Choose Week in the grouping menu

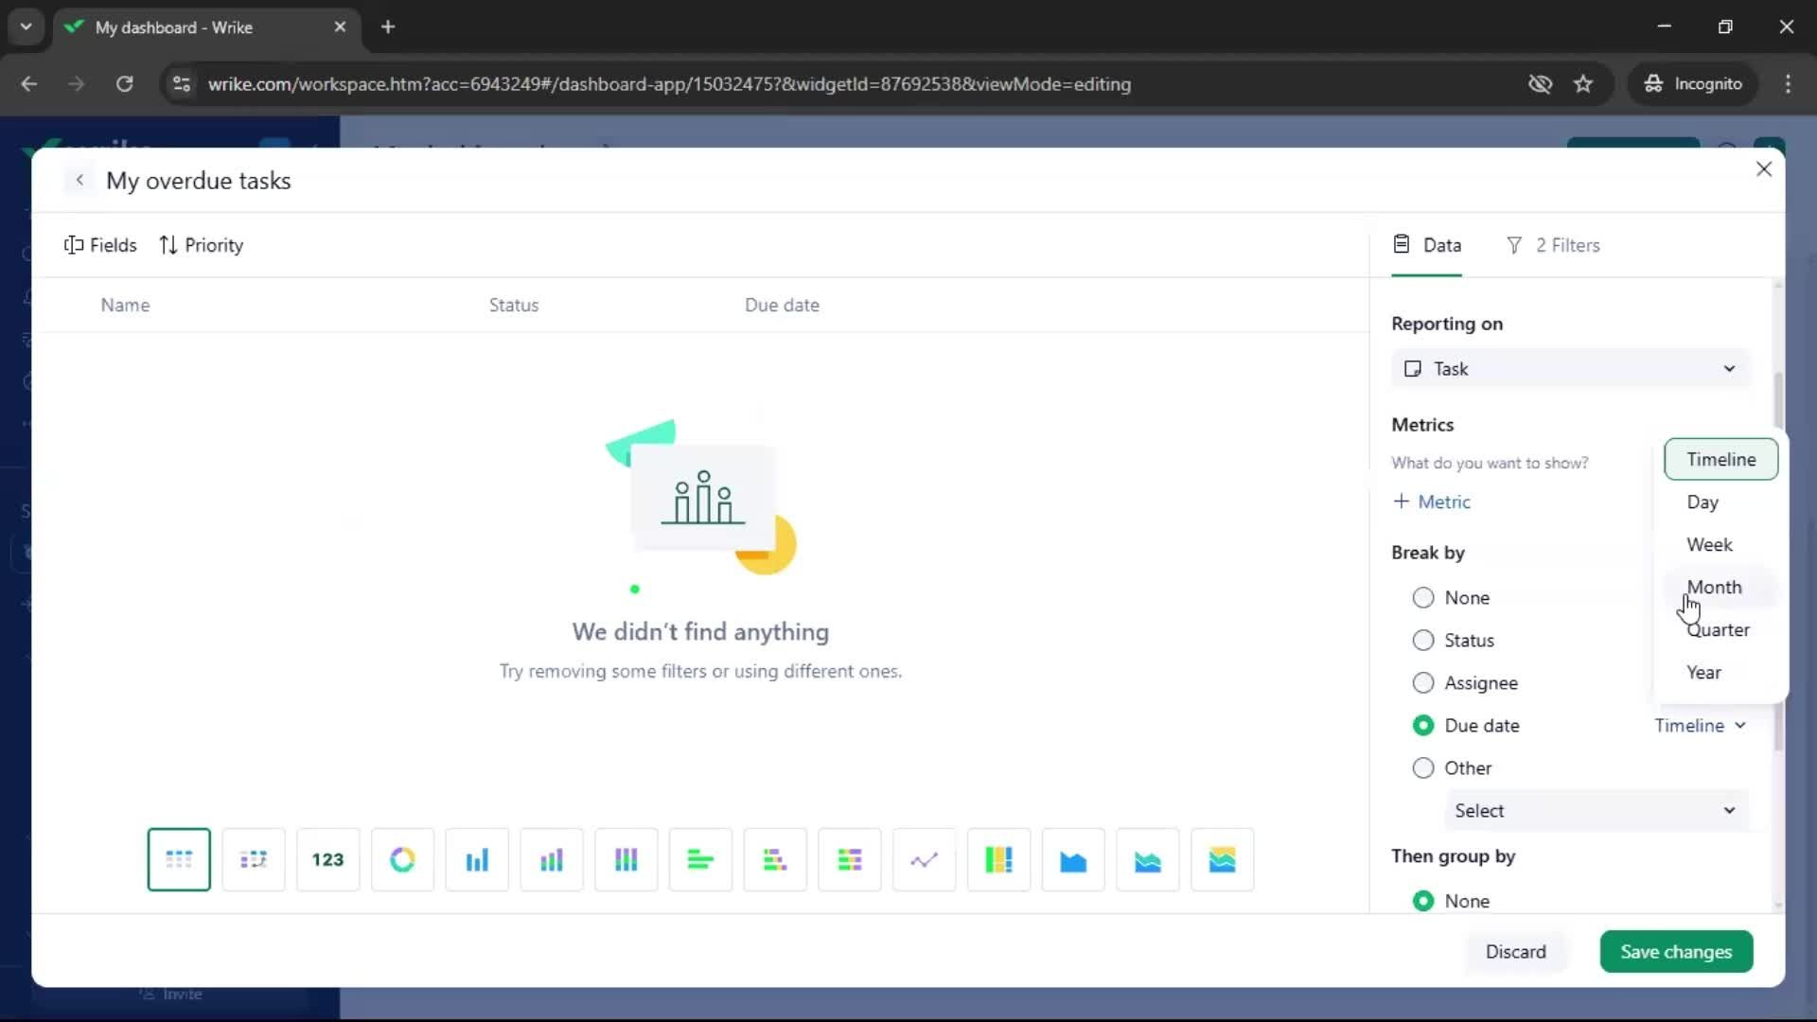point(1720,544)
